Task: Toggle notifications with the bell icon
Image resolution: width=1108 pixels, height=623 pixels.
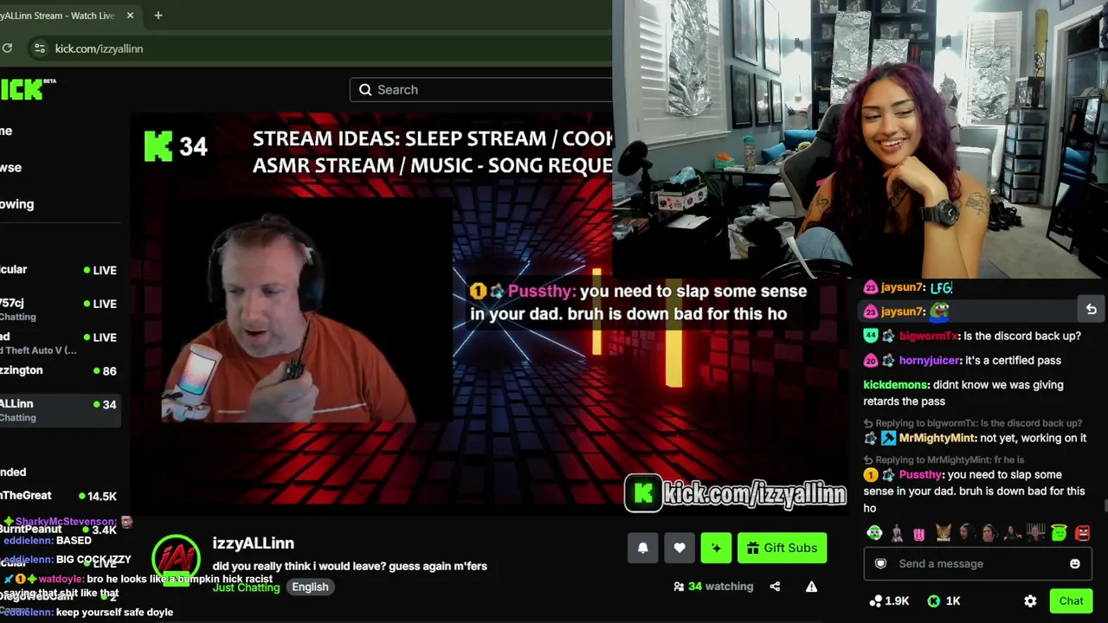Action: [643, 548]
